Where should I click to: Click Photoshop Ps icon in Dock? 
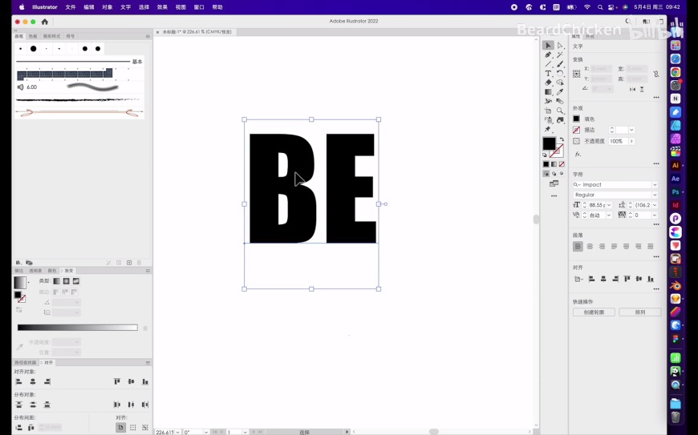(x=676, y=192)
